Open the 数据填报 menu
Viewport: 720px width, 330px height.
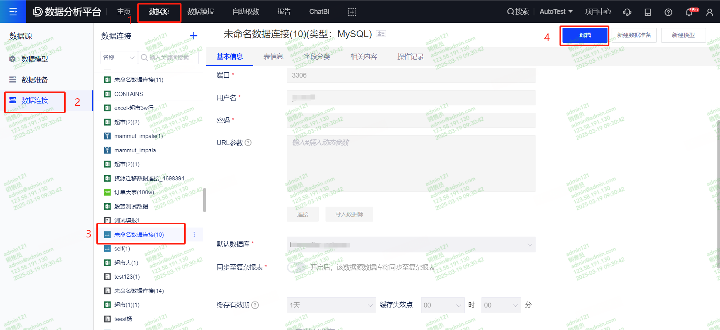click(x=201, y=12)
